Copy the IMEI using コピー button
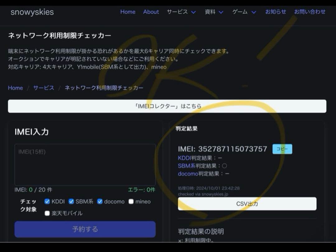This screenshot has height=252, width=336. (282, 149)
